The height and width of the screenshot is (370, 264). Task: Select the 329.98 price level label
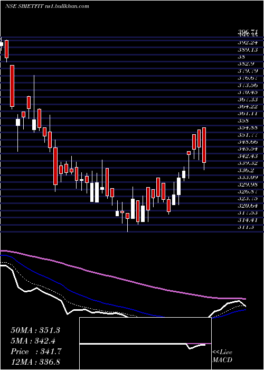[x=247, y=184]
